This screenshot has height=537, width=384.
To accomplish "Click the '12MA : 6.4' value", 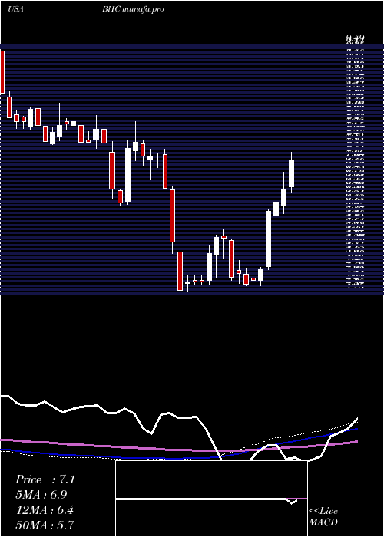I will (45, 510).
